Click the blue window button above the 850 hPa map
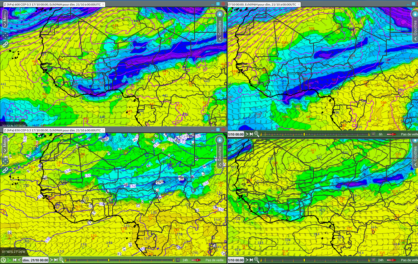Image resolution: width=418 pixels, height=264 pixels. [218, 130]
